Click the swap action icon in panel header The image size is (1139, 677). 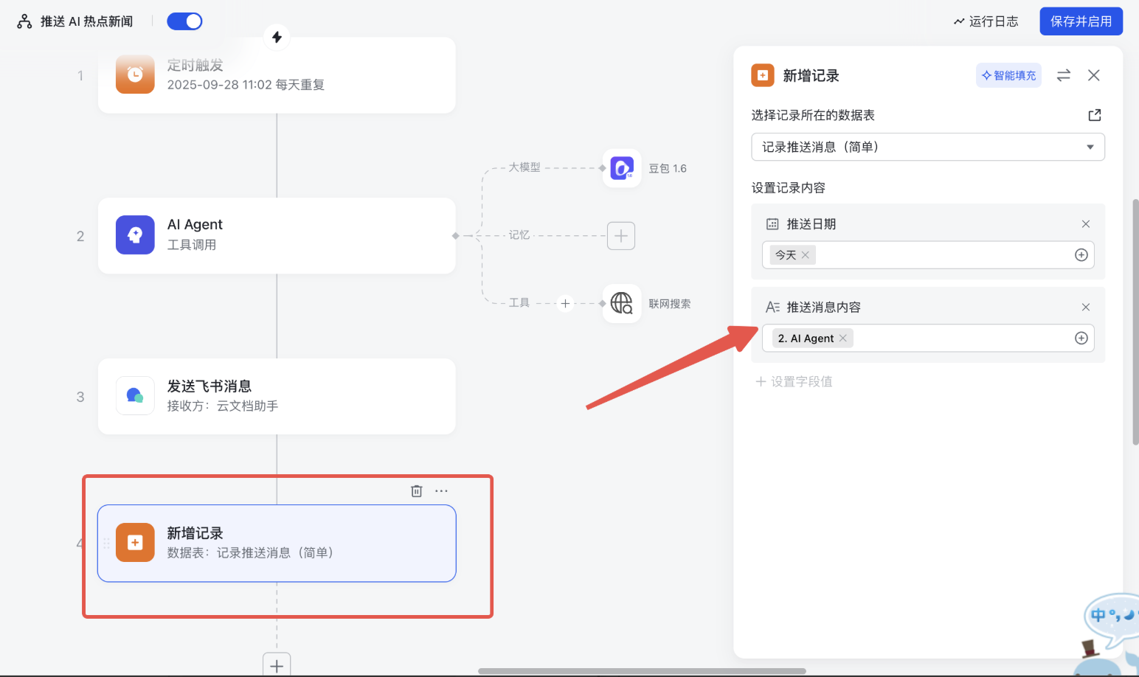(1063, 75)
